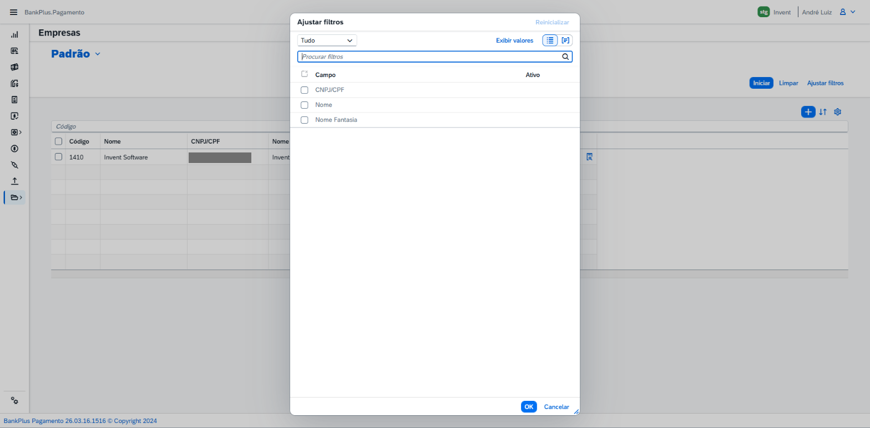Toggle the Empresas table header select-all checkbox
The image size is (870, 428).
point(58,141)
